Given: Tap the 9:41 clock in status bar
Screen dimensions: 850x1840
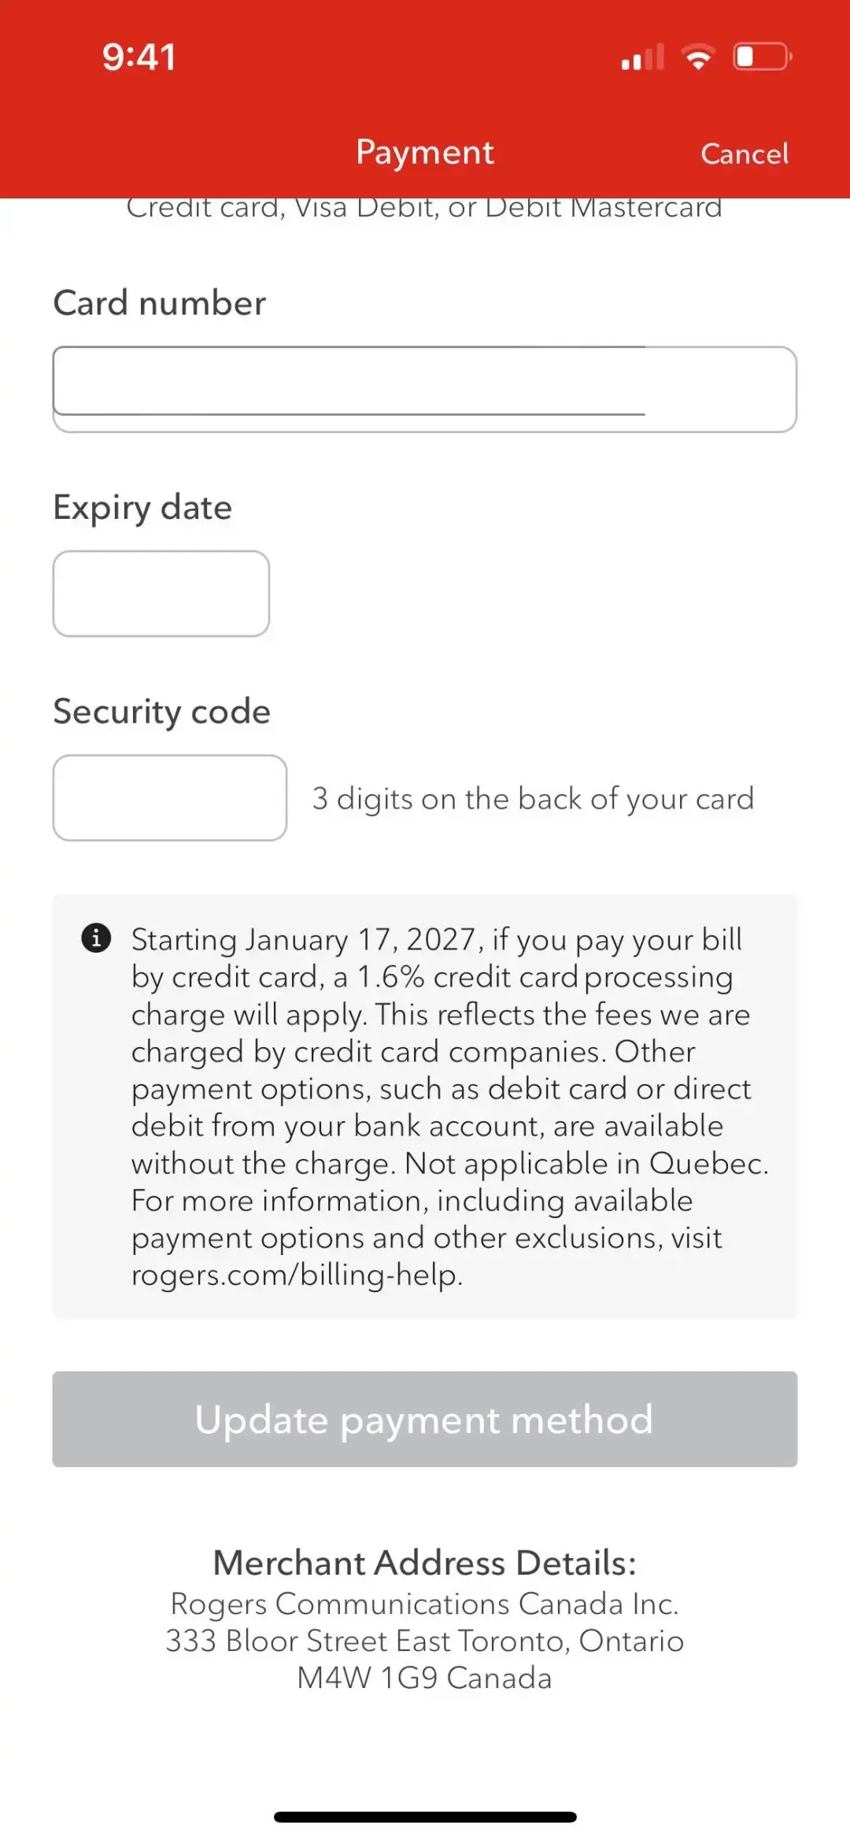Looking at the screenshot, I should [139, 57].
